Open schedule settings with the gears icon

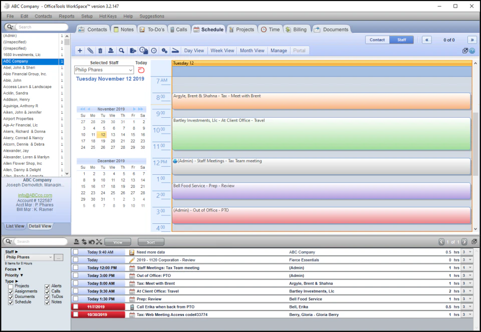pos(164,50)
